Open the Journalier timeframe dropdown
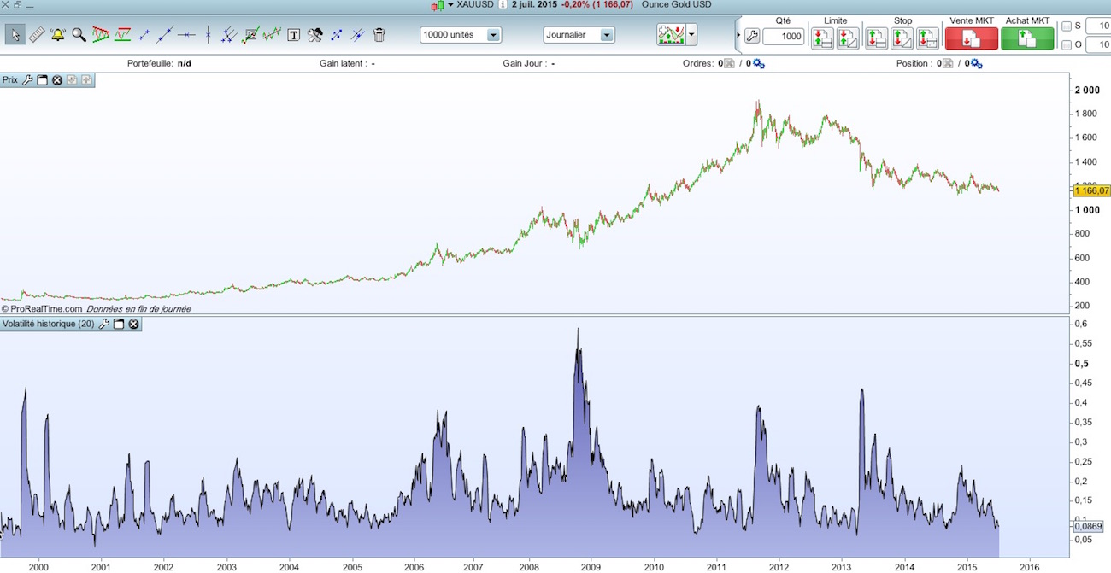This screenshot has height=573, width=1111. coord(606,36)
